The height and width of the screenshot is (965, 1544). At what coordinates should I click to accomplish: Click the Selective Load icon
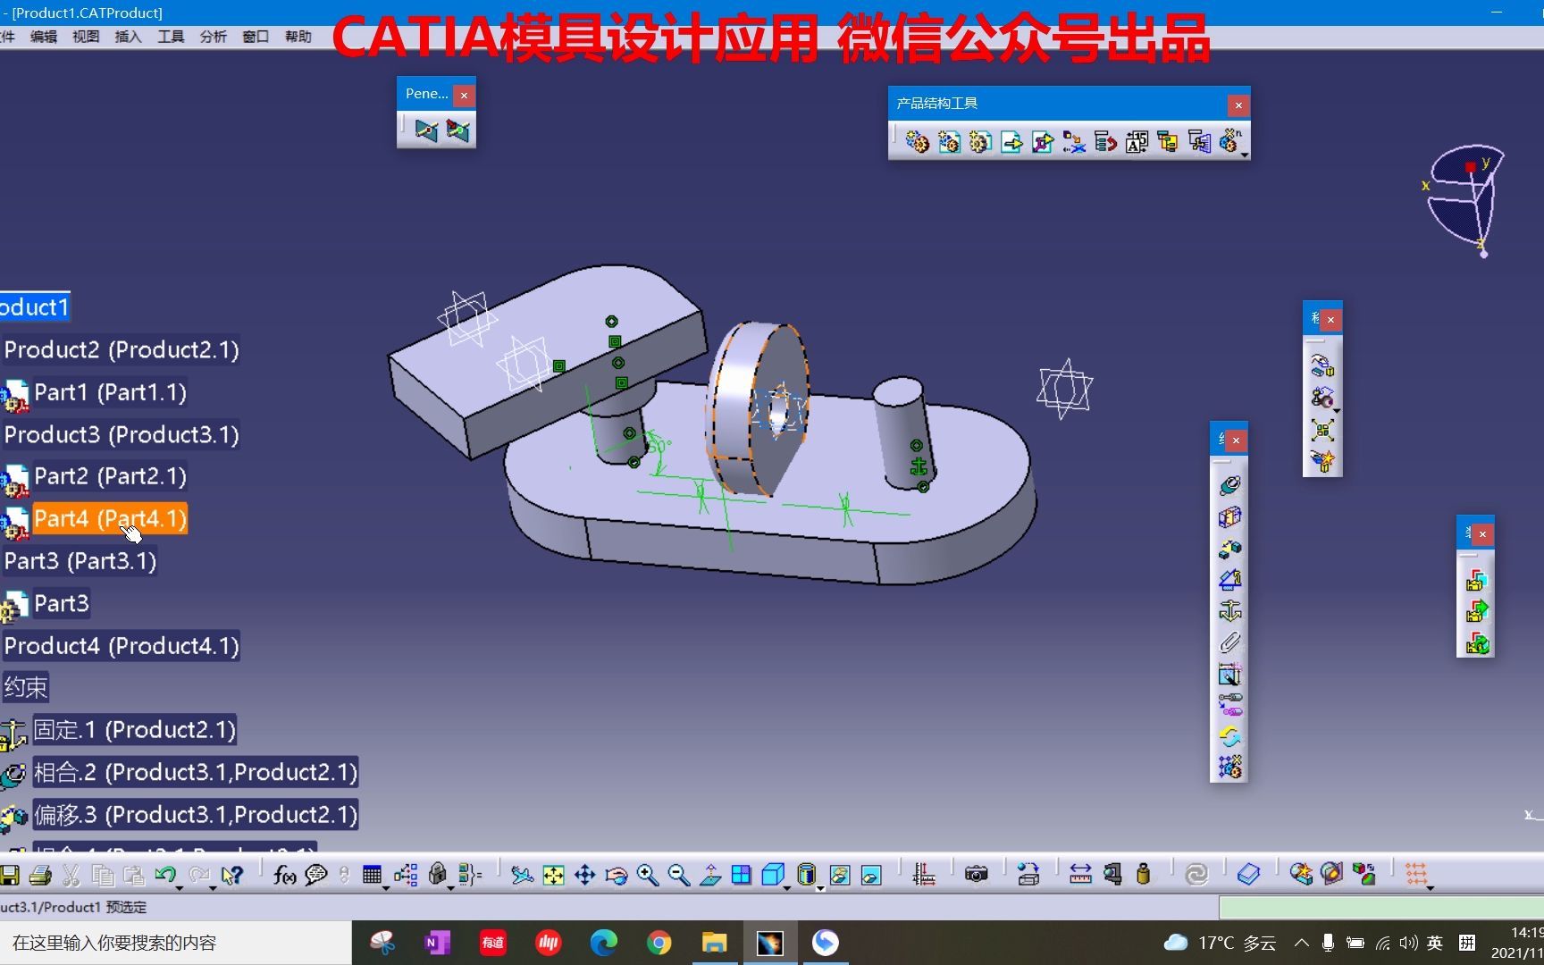point(1168,141)
